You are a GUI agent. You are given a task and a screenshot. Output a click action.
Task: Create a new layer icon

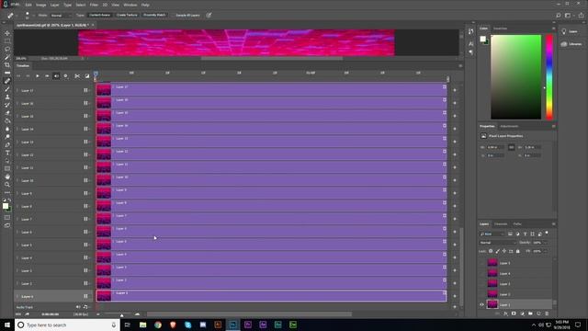click(538, 314)
